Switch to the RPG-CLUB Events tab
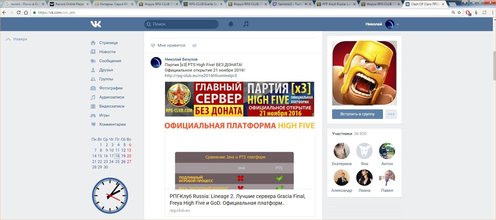Viewport: 496px width, 220px height. pyautogui.click(x=203, y=4)
